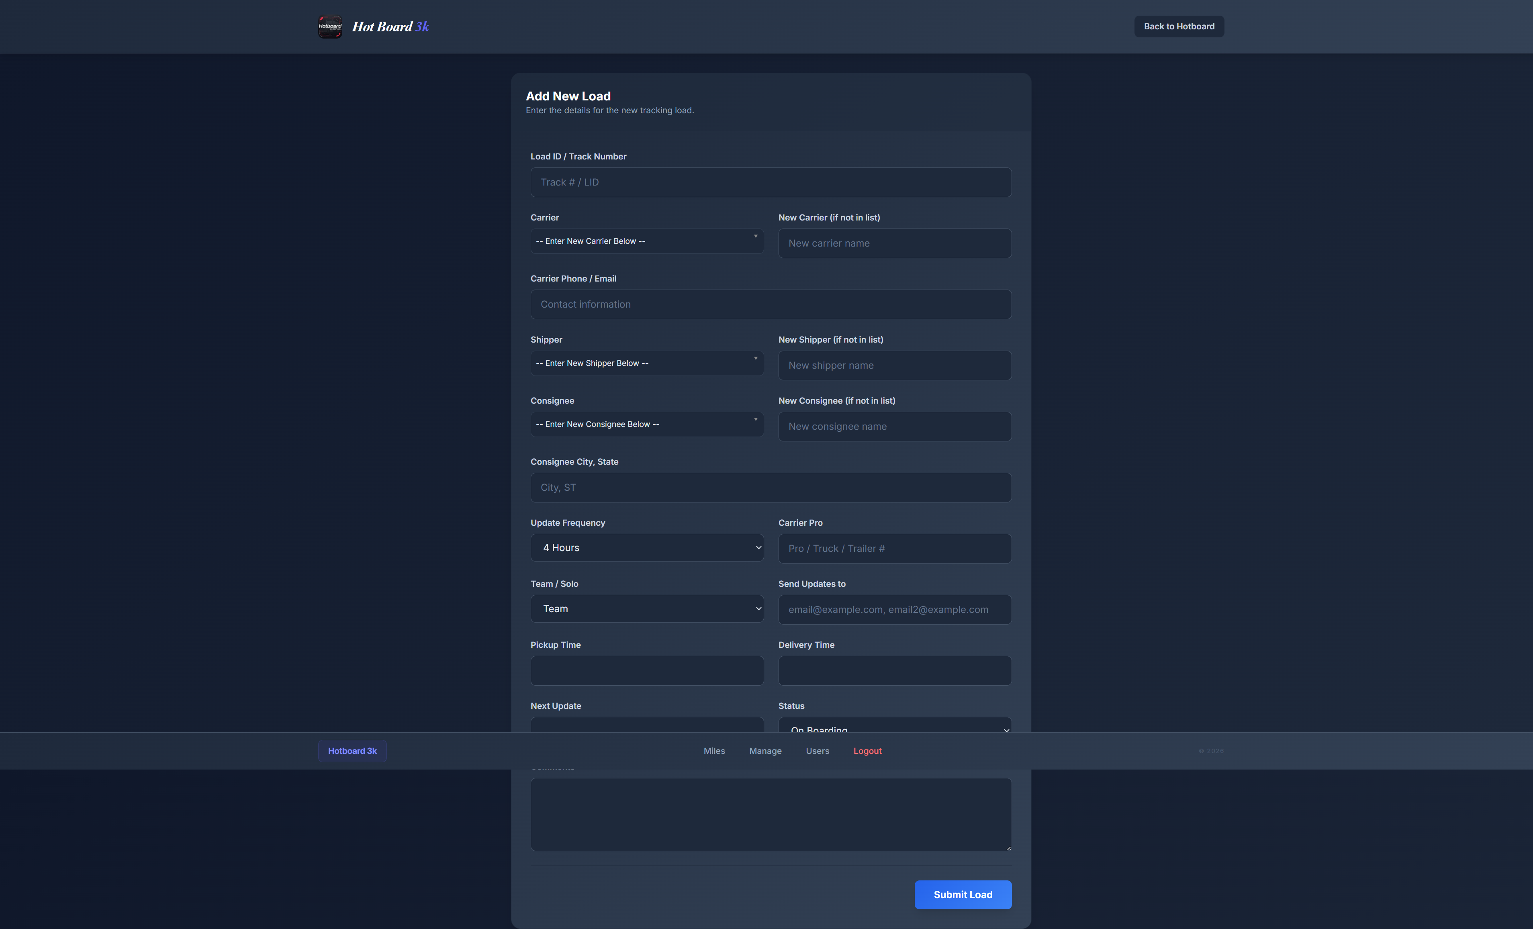This screenshot has width=1533, height=929.
Task: Focus the Carrier Phone / Email contact field
Action: [x=770, y=304]
